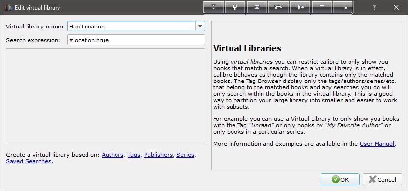This screenshot has height=191, width=408.
Task: Create a virtual library based on Series
Action: [x=185, y=155]
